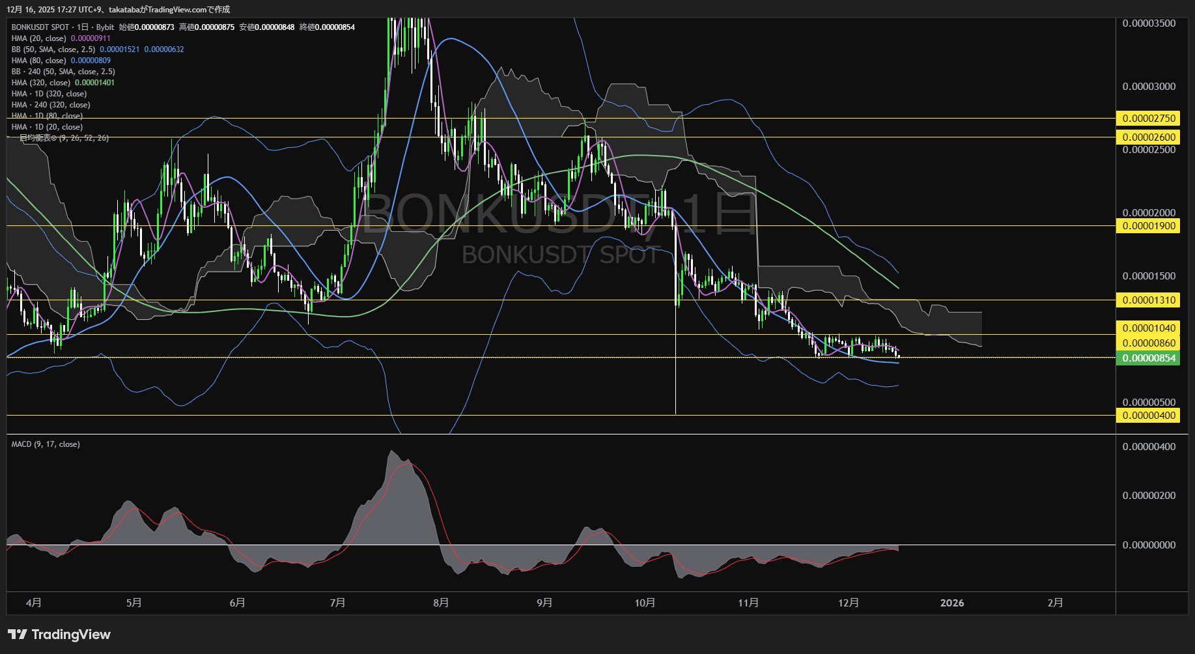Click the yellow 0.00000400 price label
Screen dimensions: 1195x654
[1148, 416]
